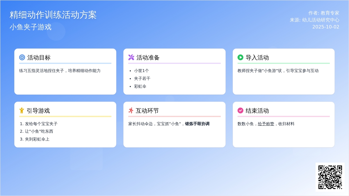Click the target icon beside 活动目标
349x196 pixels.
tap(22, 57)
